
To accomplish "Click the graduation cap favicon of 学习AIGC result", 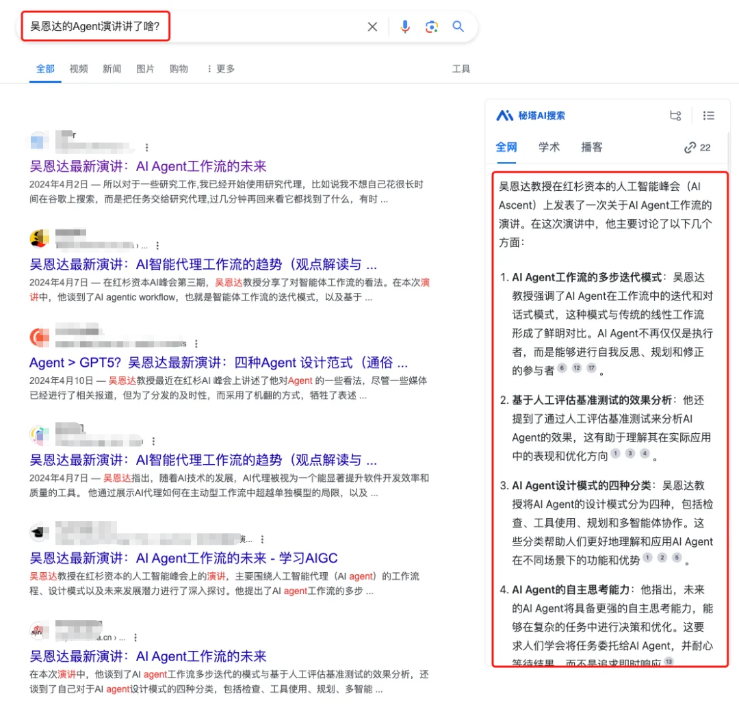I will click(38, 532).
